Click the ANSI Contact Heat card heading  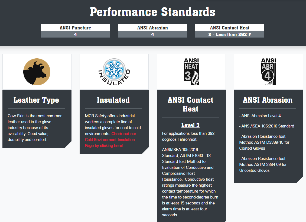[x=190, y=104]
